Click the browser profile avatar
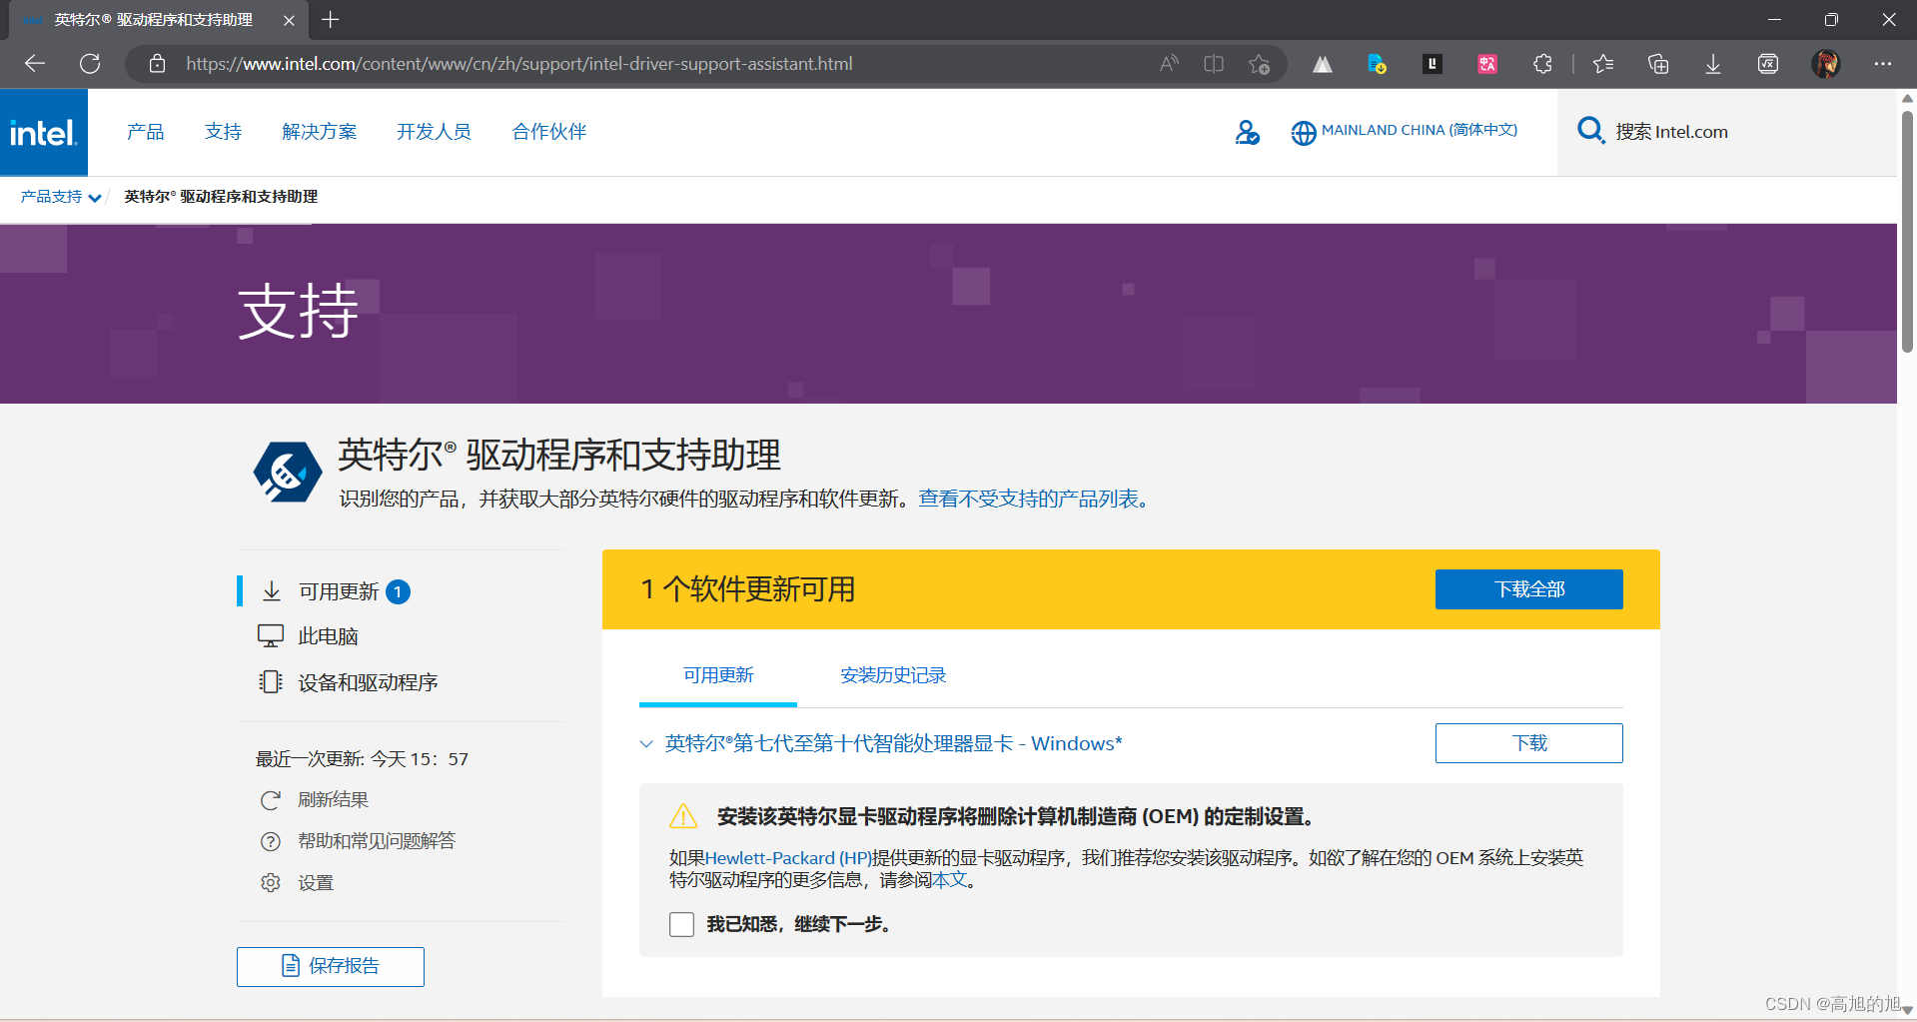1917x1022 pixels. pos(1826,64)
